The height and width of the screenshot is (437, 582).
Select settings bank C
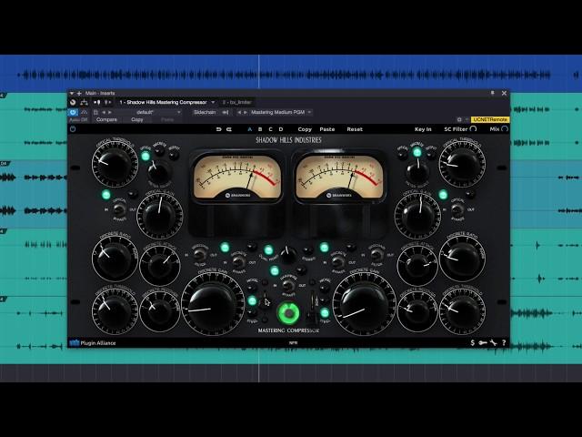point(270,129)
